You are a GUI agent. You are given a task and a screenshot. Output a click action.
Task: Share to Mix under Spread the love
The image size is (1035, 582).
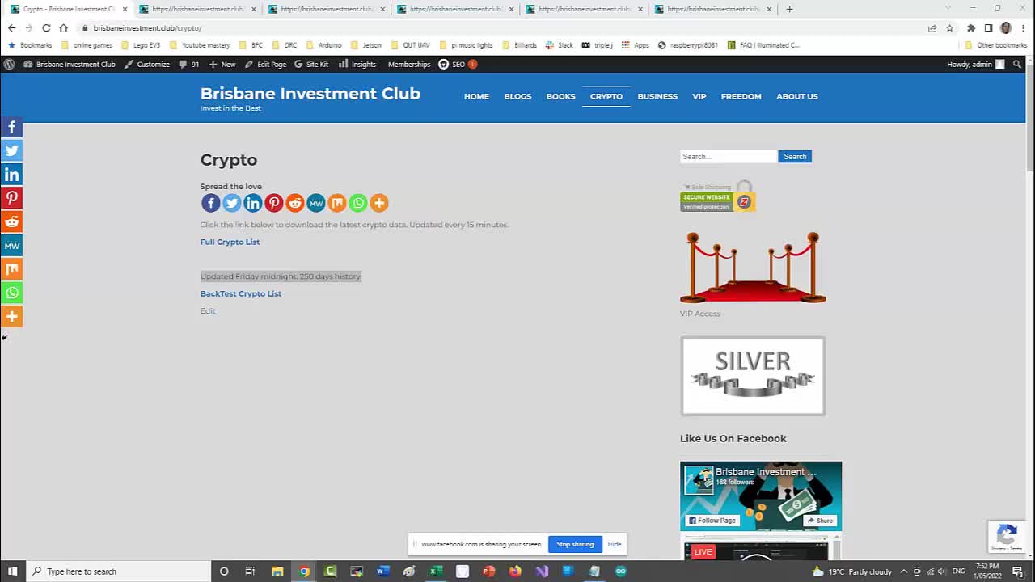click(x=336, y=203)
